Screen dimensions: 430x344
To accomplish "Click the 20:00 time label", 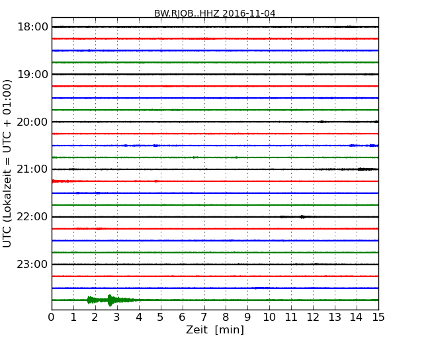I will (x=32, y=122).
